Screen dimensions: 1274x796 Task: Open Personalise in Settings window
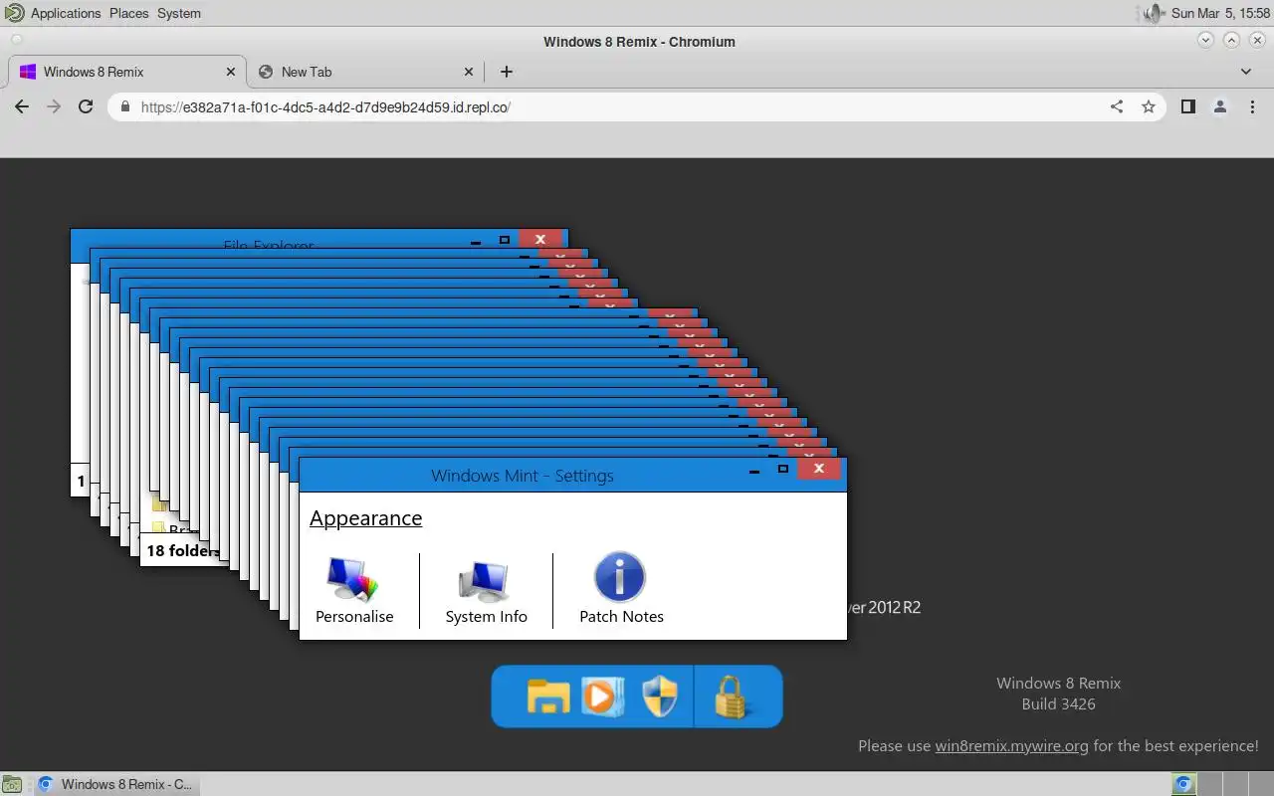pyautogui.click(x=354, y=588)
